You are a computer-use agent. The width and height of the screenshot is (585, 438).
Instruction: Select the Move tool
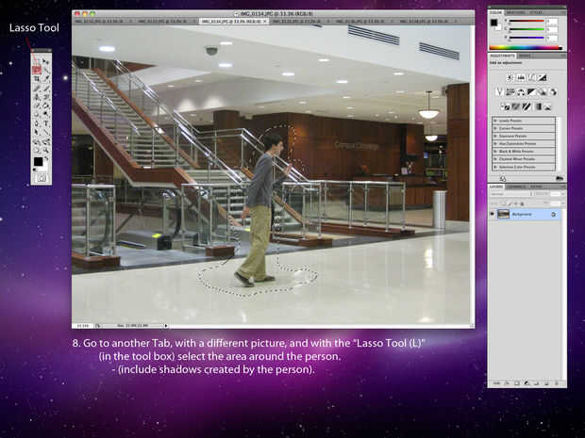[46, 61]
